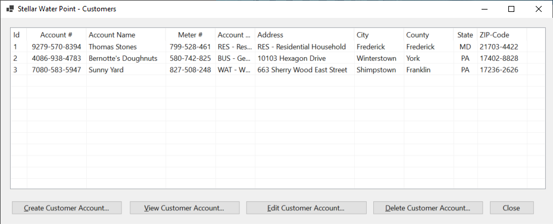Click the Shimpstown city cell
The image size is (553, 224).
(x=376, y=70)
